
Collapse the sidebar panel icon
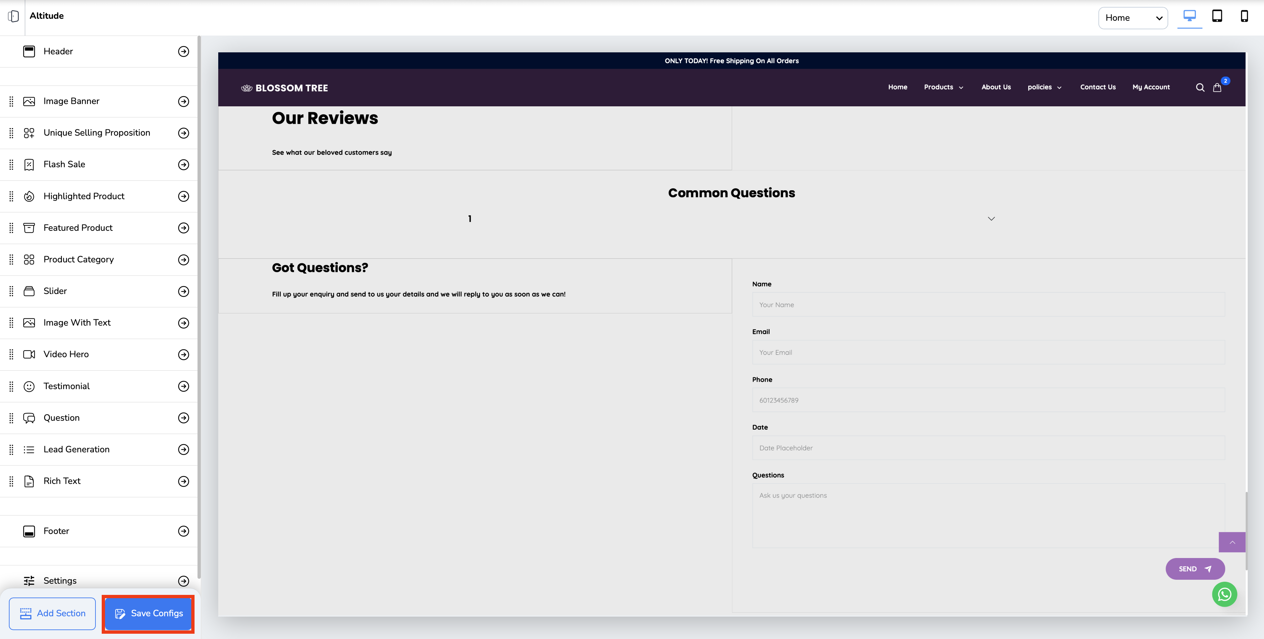click(x=13, y=16)
